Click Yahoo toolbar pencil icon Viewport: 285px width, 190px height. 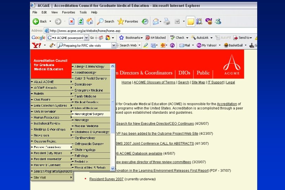pyautogui.click(x=52, y=45)
